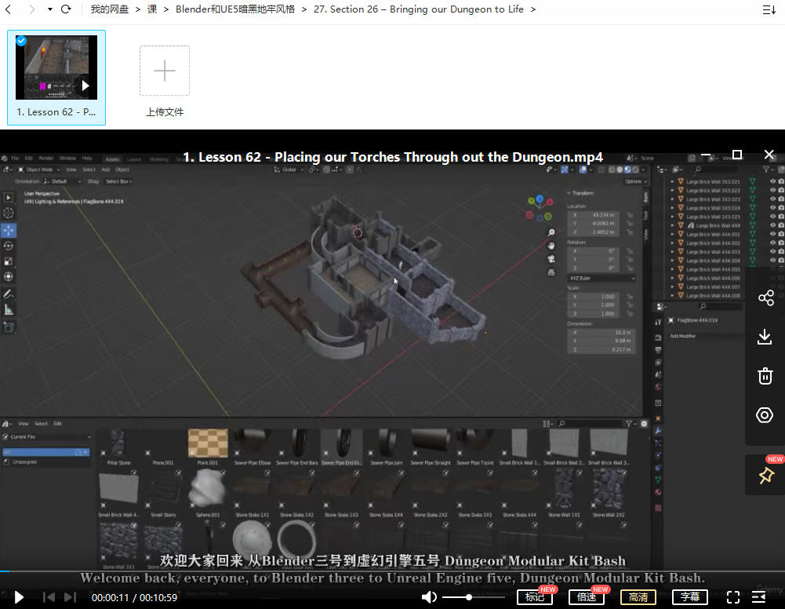785x609 pixels.
Task: Delete the video with the trash icon
Action: (x=765, y=376)
